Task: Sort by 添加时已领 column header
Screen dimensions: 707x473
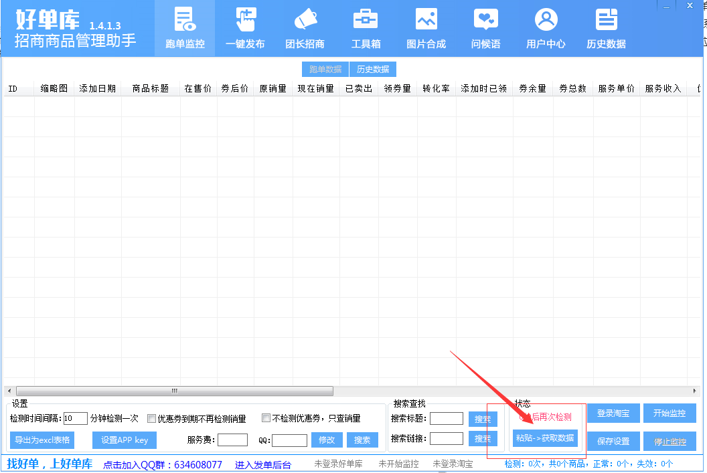Action: pyautogui.click(x=484, y=89)
